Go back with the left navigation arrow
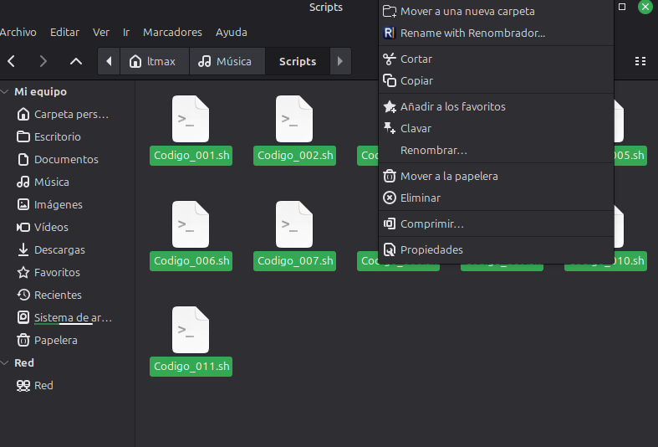This screenshot has height=447, width=658. point(12,61)
